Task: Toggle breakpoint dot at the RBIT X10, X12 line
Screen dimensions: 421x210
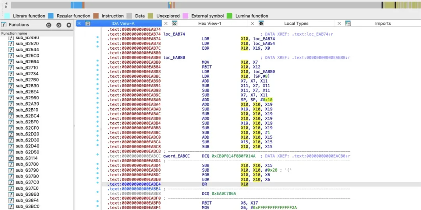Action: point(97,67)
